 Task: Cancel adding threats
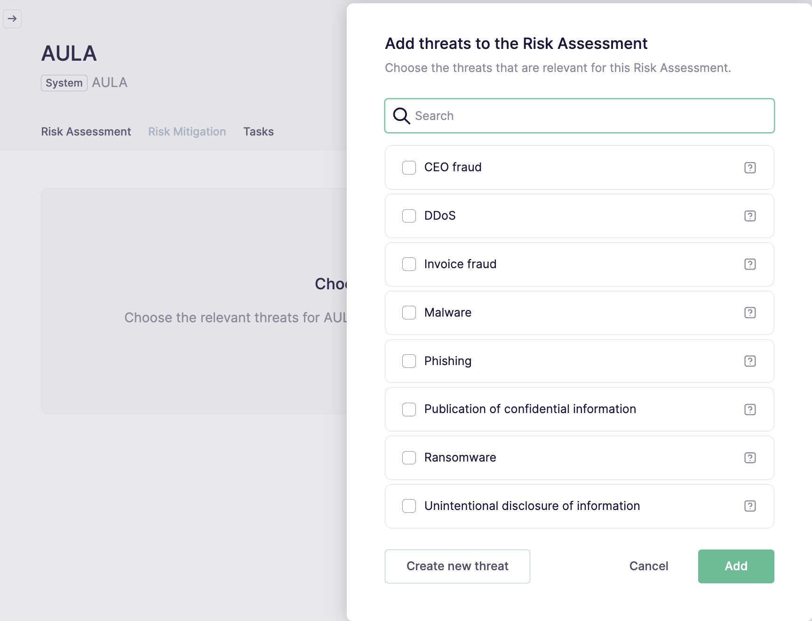(x=649, y=566)
